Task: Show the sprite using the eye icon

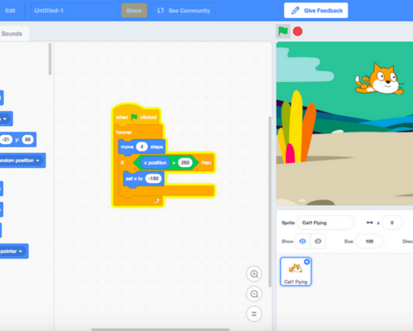Action: point(302,242)
